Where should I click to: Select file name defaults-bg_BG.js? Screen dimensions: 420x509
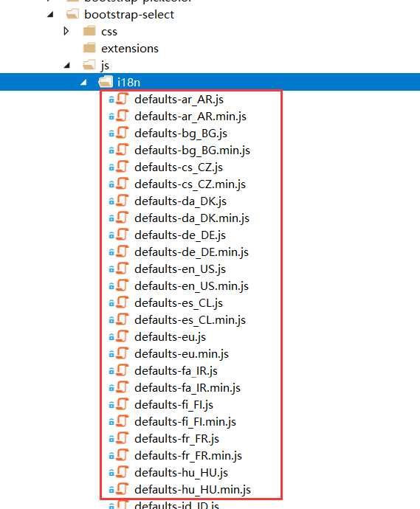181,134
